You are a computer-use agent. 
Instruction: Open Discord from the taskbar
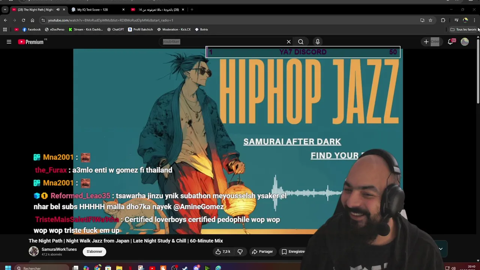point(196,268)
